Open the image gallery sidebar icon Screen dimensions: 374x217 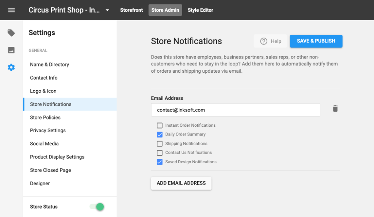[x=11, y=50]
